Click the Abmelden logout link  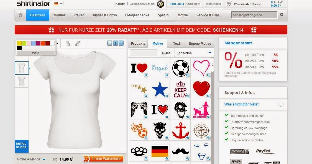point(192,4)
